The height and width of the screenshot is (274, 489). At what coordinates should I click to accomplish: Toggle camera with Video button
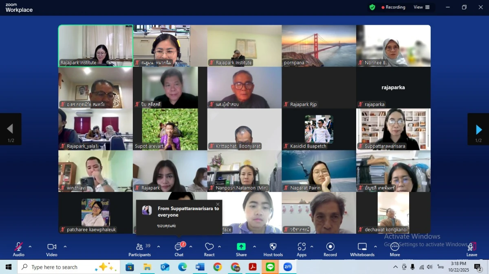pyautogui.click(x=52, y=249)
